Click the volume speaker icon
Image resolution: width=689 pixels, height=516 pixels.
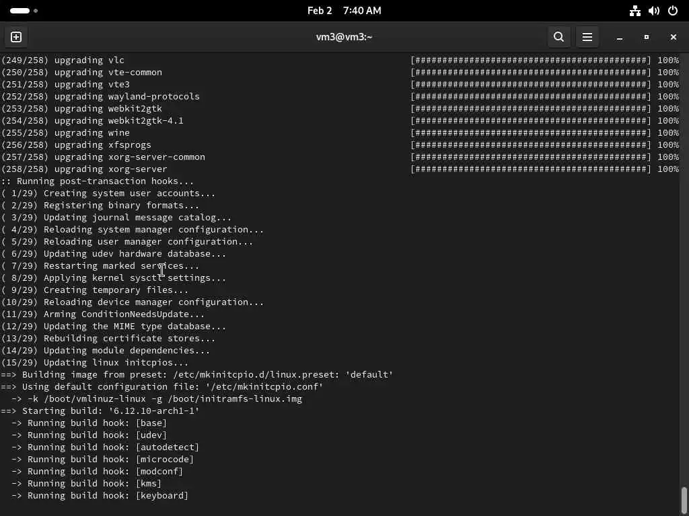pyautogui.click(x=653, y=11)
